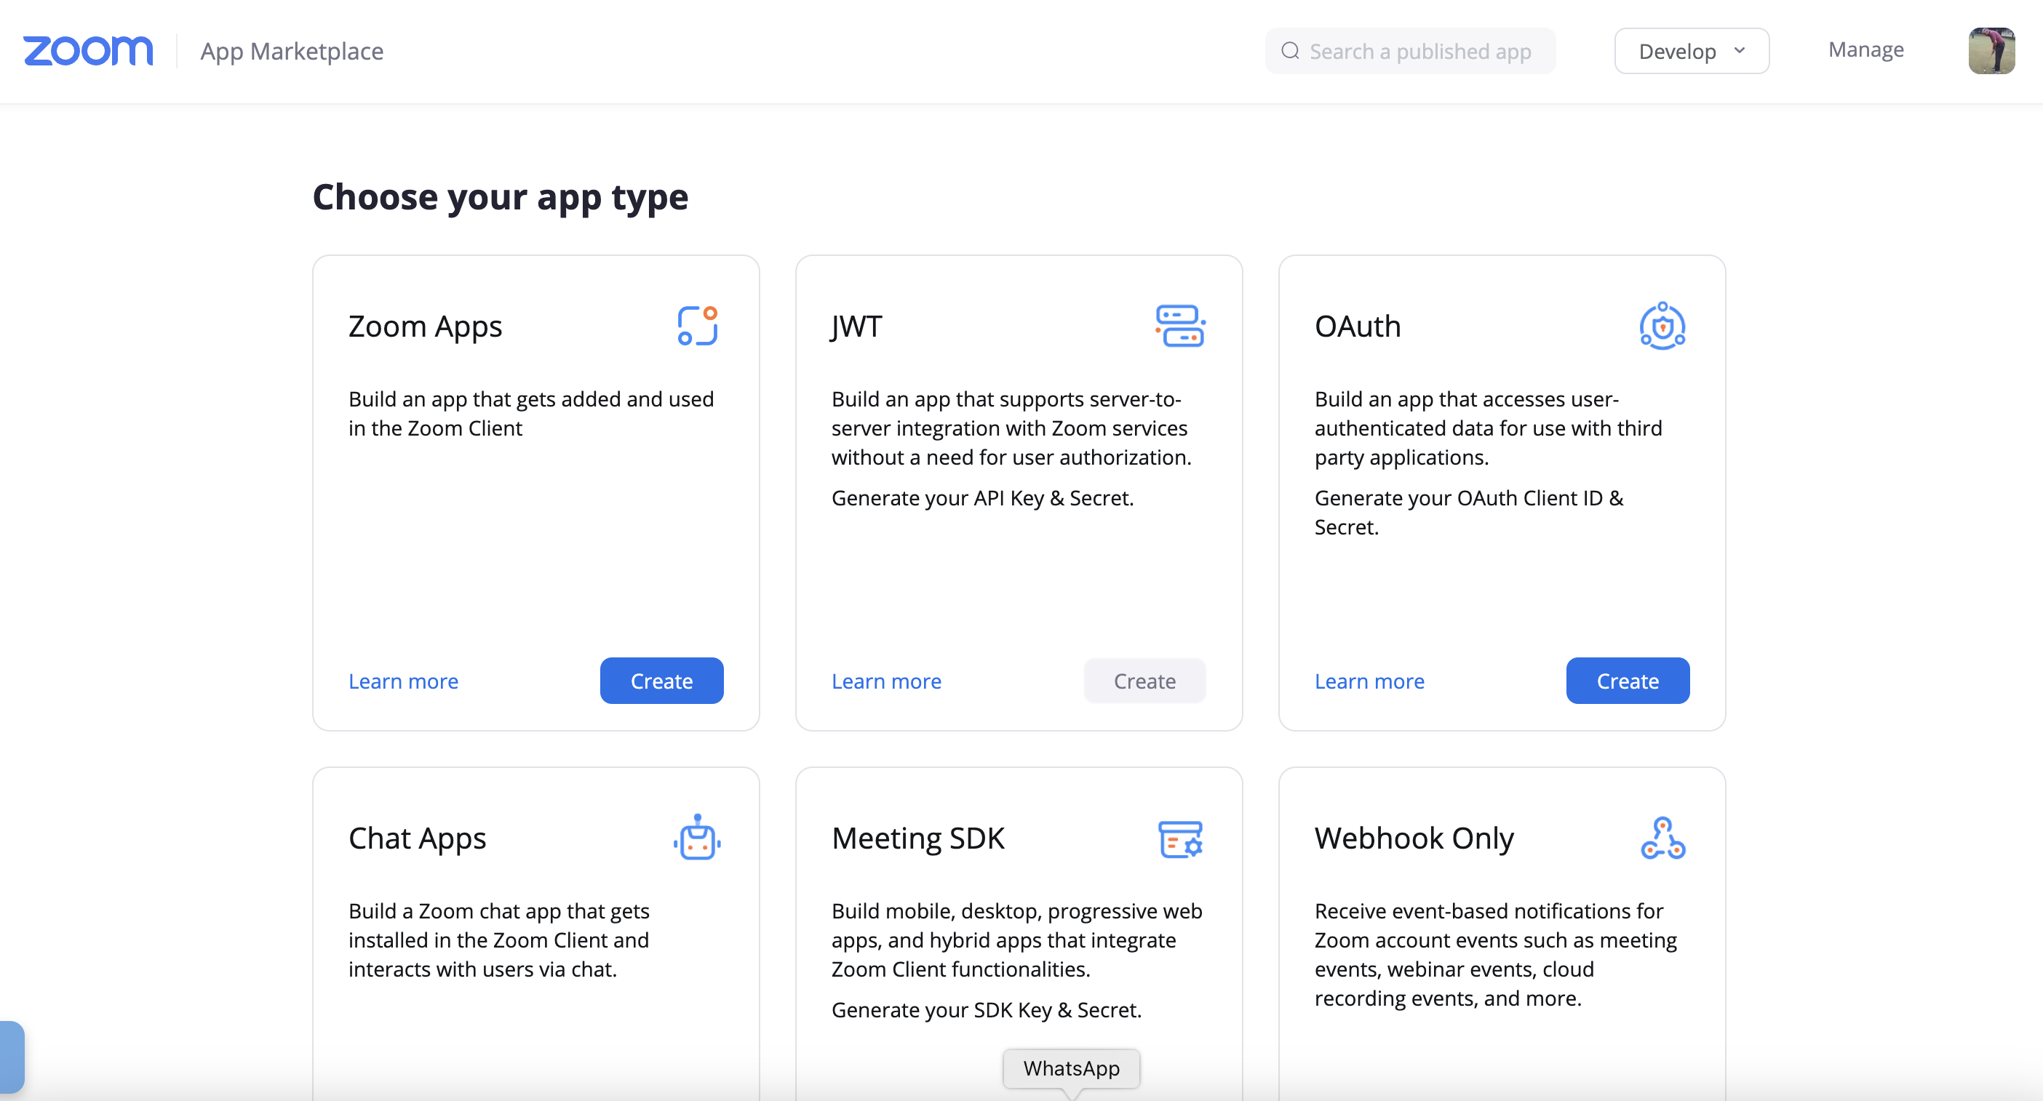Click the Zoom Apps card title
Viewport: 2043px width, 1101px height.
pos(425,326)
